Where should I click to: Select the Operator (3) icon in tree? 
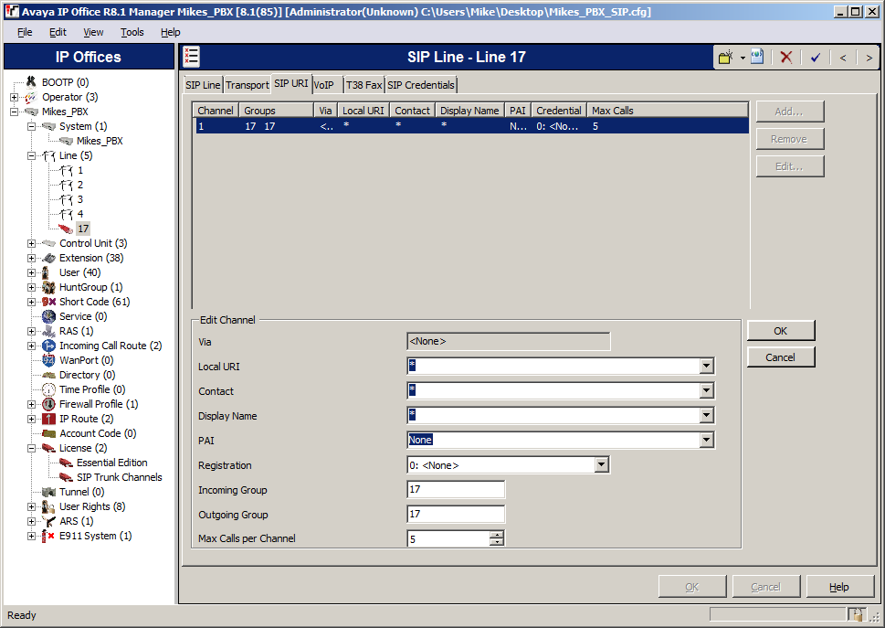(x=31, y=97)
